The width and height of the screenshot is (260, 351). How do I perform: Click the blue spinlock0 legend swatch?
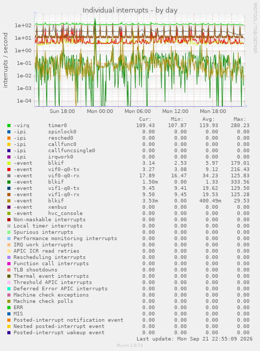click(9, 132)
